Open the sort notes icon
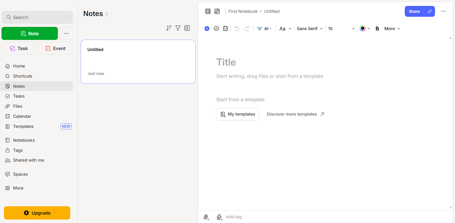This screenshot has height=223, width=455. coord(169,28)
